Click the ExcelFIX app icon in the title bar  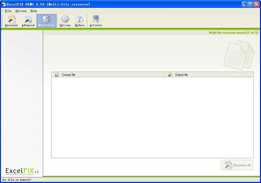point(4,4)
